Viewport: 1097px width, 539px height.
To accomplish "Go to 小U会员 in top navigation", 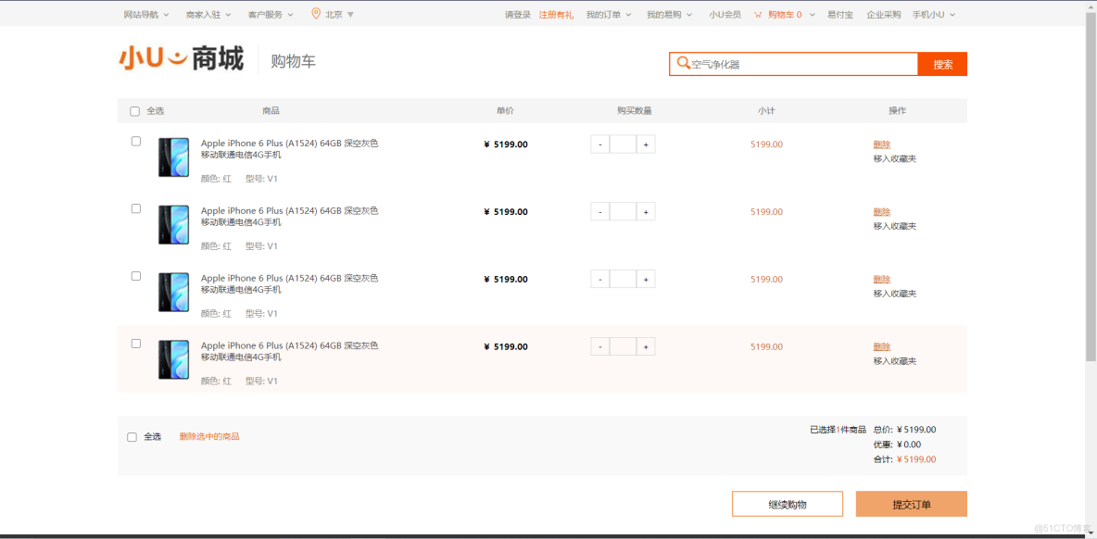I will (x=725, y=15).
